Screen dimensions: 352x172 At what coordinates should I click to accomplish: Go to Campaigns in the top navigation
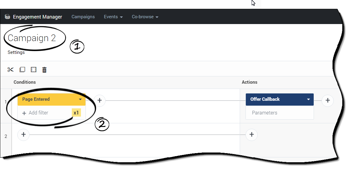[x=83, y=17]
